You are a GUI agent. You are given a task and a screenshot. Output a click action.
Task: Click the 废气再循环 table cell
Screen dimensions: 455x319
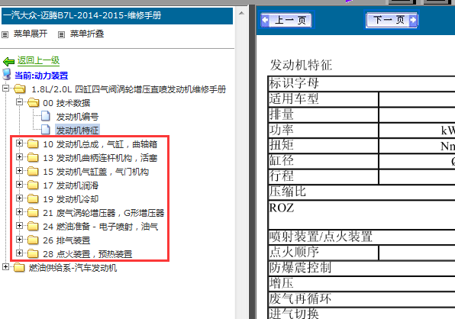[x=361, y=299]
